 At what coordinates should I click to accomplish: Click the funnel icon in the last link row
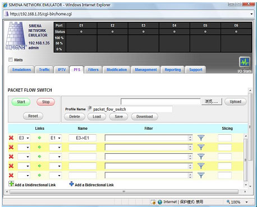point(201,175)
